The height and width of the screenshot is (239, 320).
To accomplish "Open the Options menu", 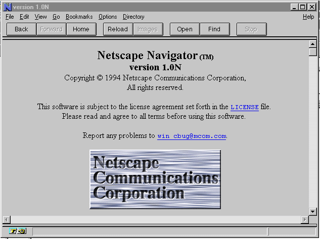I will [x=108, y=17].
